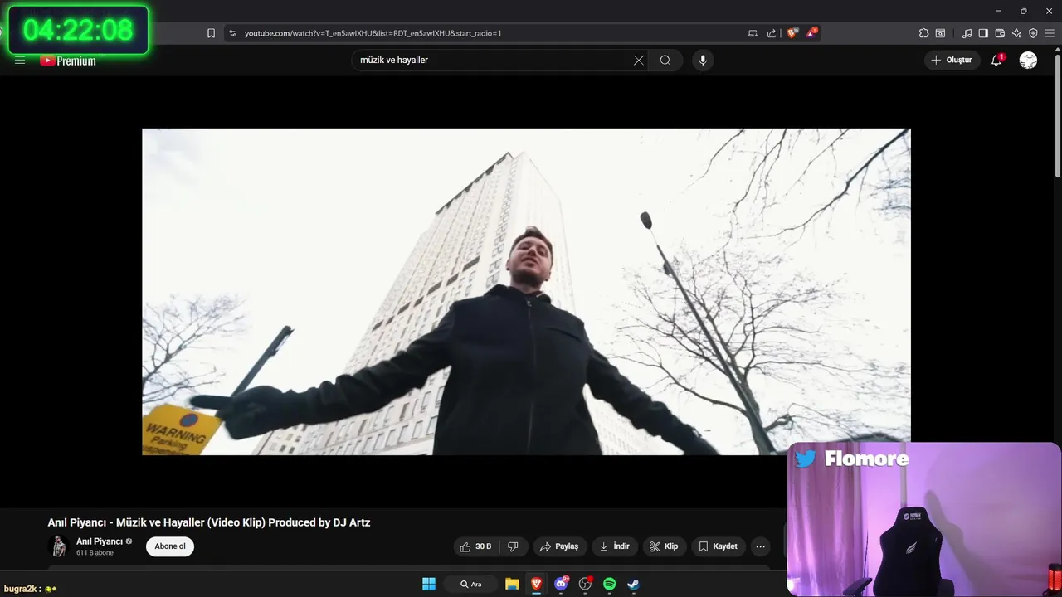Open YouTube notifications bell

pos(996,60)
